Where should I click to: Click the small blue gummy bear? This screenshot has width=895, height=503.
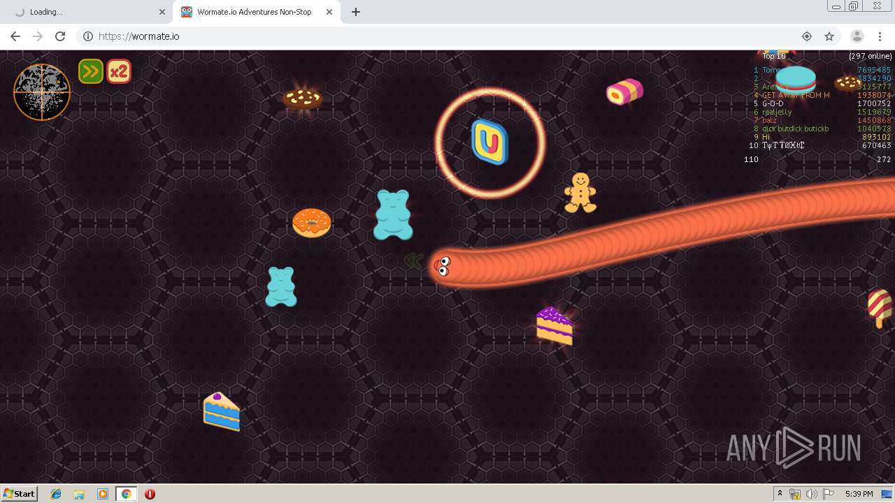click(x=281, y=286)
